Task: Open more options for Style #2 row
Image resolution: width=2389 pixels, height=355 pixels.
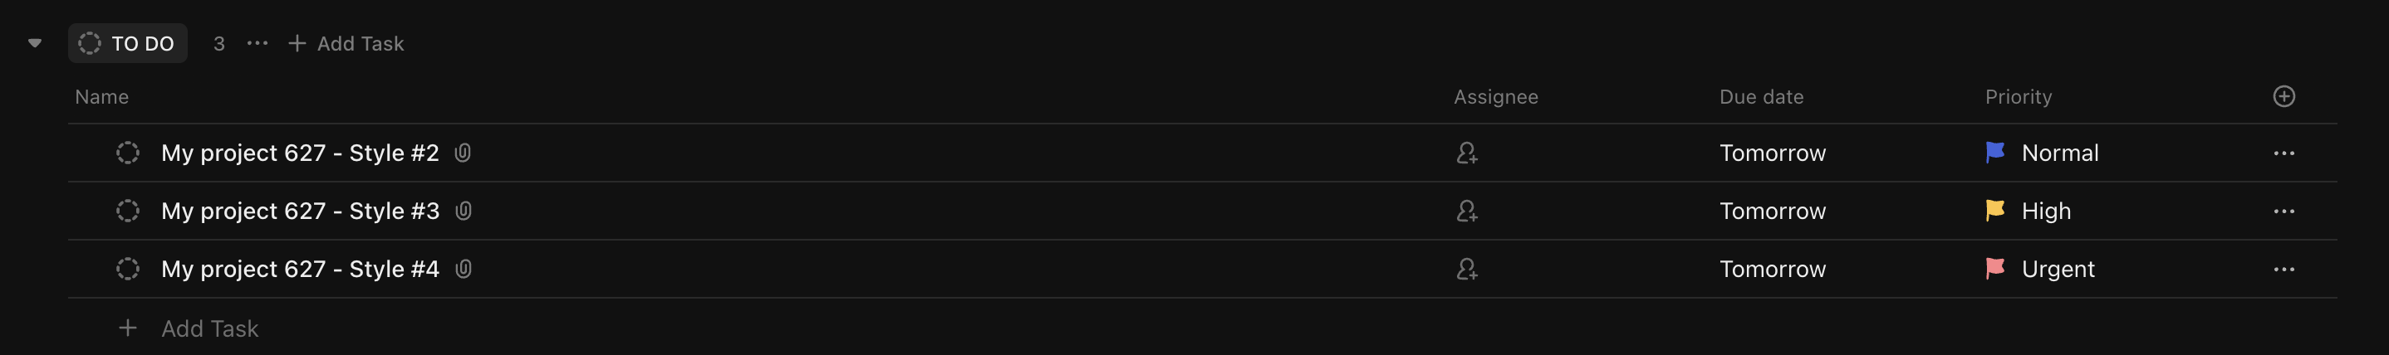Action: point(2284,153)
